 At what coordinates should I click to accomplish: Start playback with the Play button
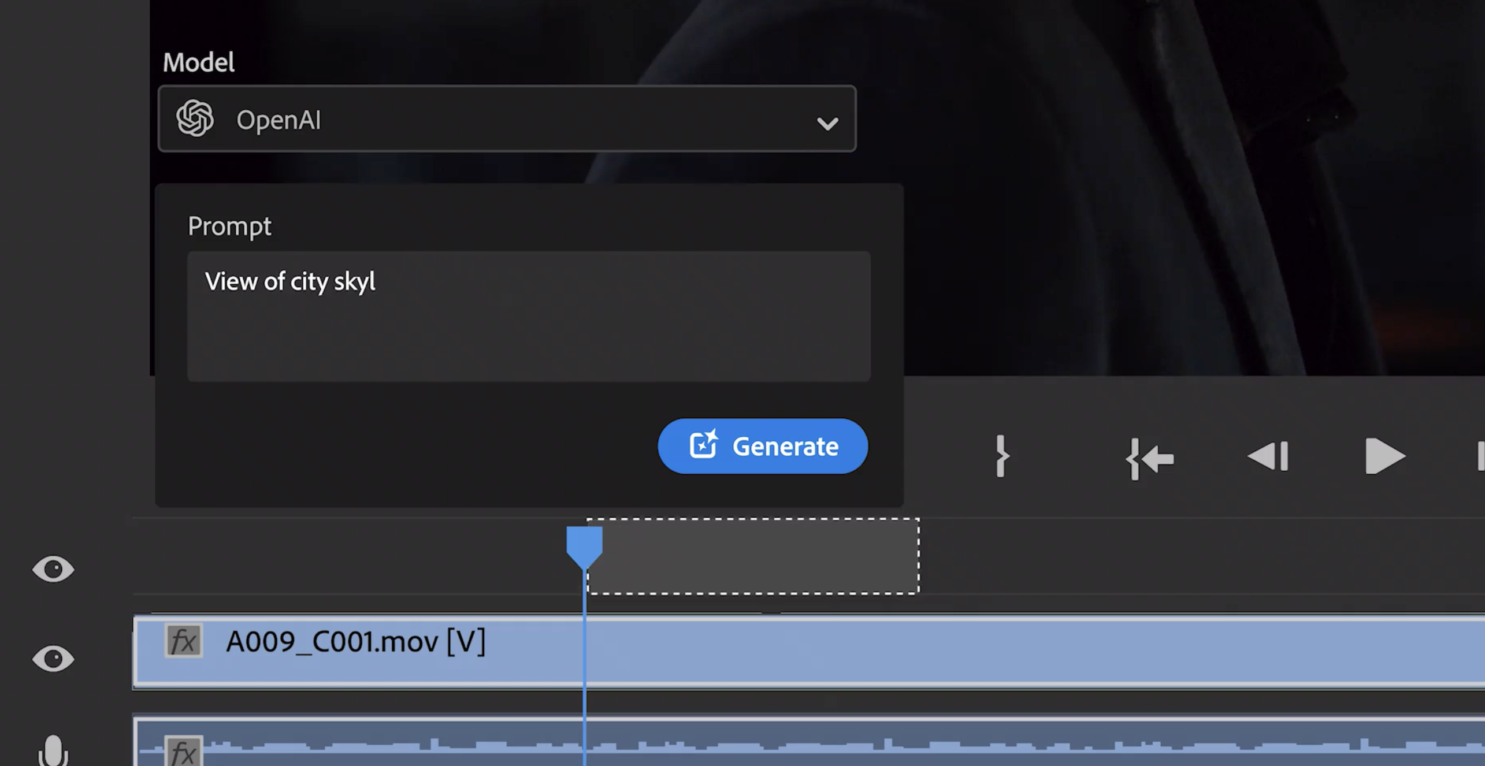coord(1384,456)
